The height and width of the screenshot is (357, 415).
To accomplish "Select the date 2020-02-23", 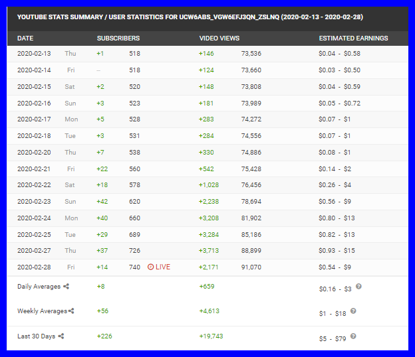I will click(34, 202).
